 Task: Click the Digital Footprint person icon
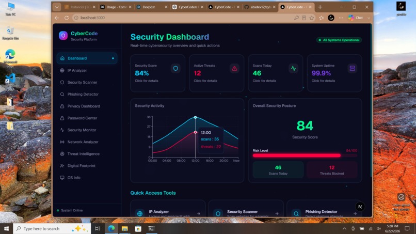point(62,166)
